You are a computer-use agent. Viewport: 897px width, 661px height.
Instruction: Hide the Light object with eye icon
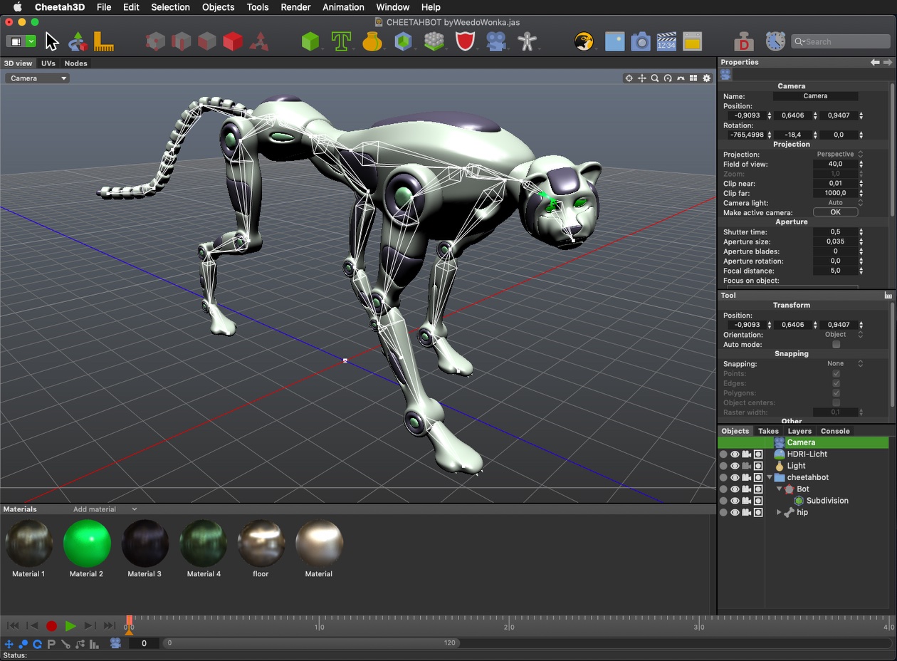pyautogui.click(x=735, y=466)
